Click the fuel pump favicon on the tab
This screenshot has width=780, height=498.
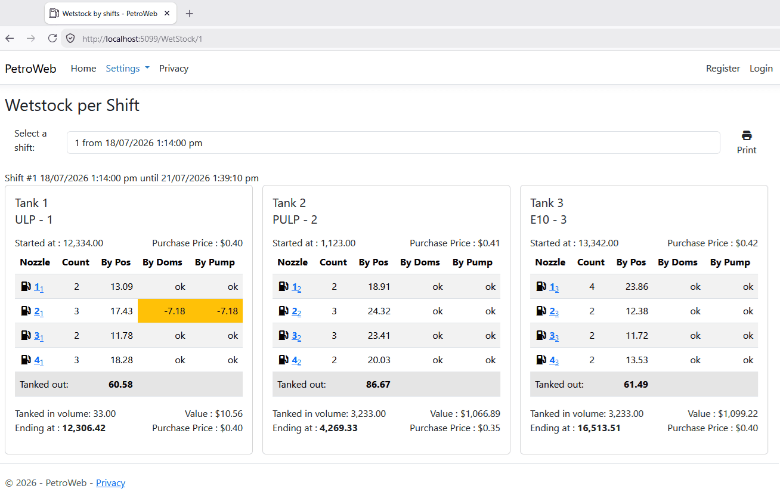coord(54,13)
